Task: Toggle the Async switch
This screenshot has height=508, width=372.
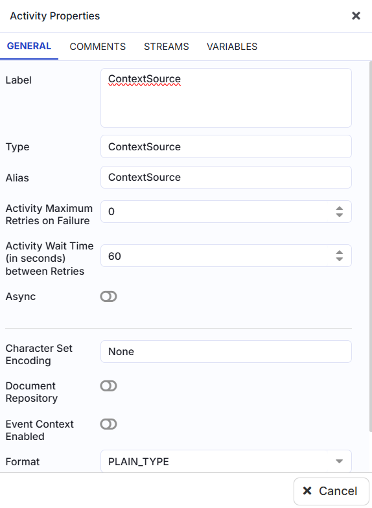Action: [109, 297]
